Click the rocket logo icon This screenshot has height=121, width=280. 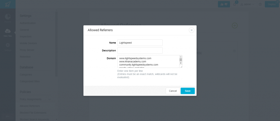point(8,4)
